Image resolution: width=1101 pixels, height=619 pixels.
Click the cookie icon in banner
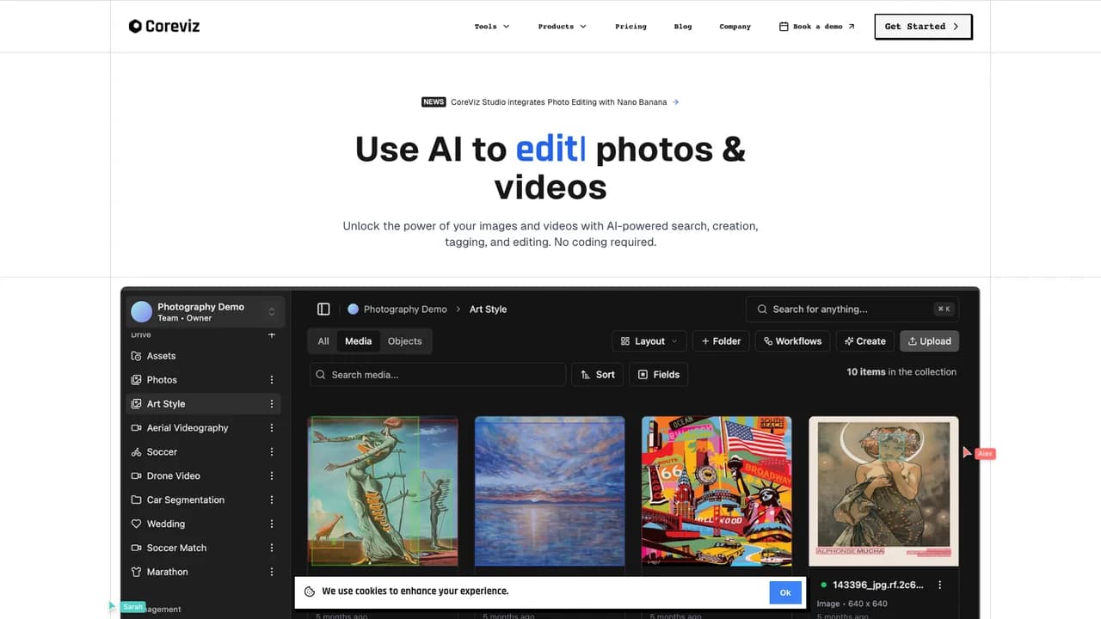tap(310, 591)
